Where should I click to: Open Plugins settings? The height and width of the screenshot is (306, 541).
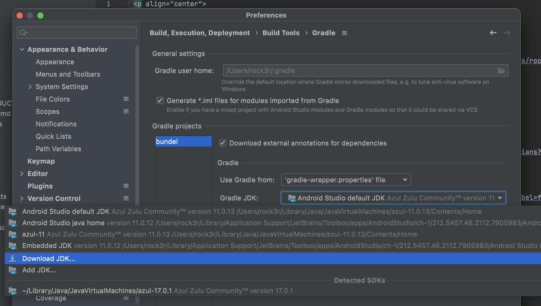point(40,186)
